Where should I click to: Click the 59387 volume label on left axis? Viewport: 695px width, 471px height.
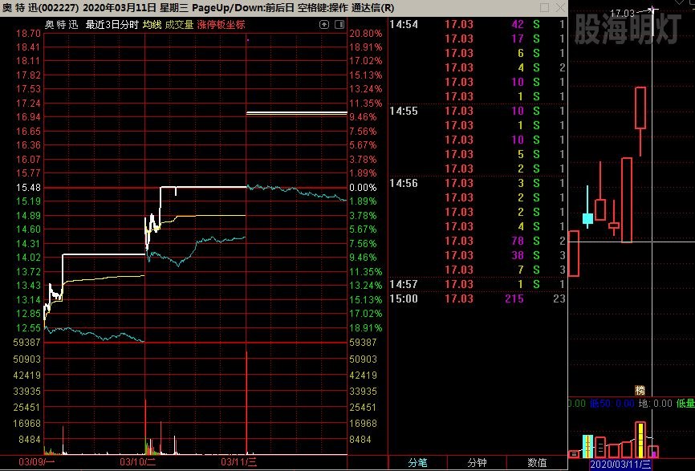[26, 343]
